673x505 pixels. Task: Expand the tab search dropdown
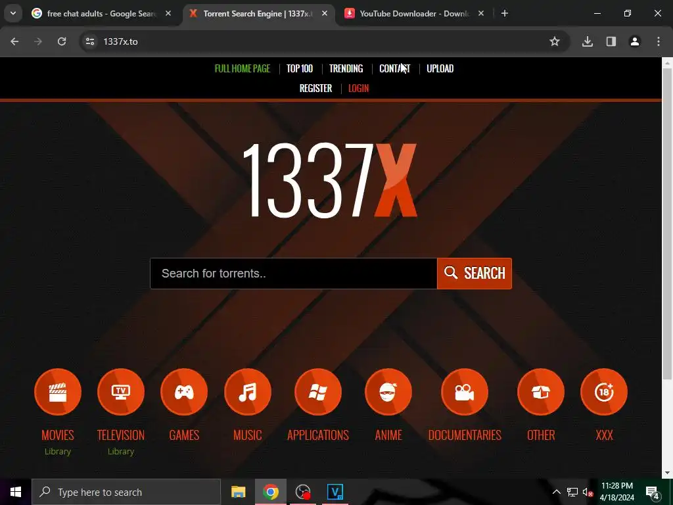(13, 13)
